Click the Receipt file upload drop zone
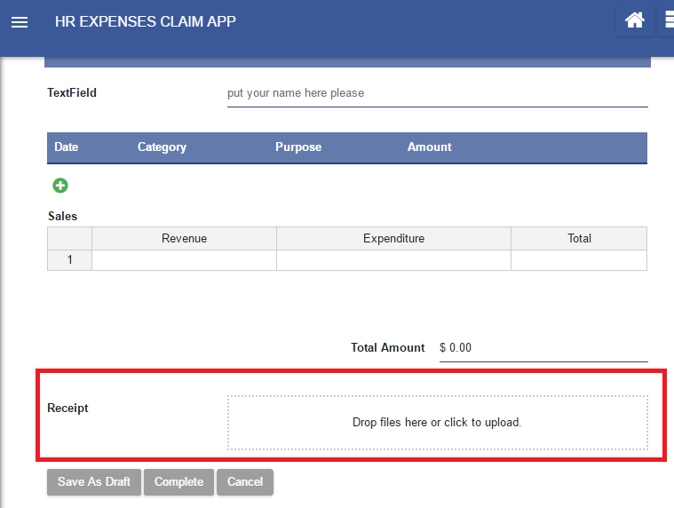 pos(437,423)
